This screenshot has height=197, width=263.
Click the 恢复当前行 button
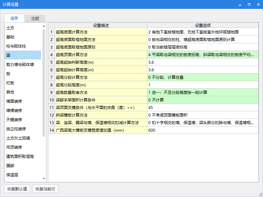coord(45,189)
